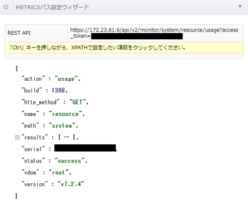Select the "name" key in JSON
This screenshot has height=208, width=248.
pyautogui.click(x=30, y=114)
